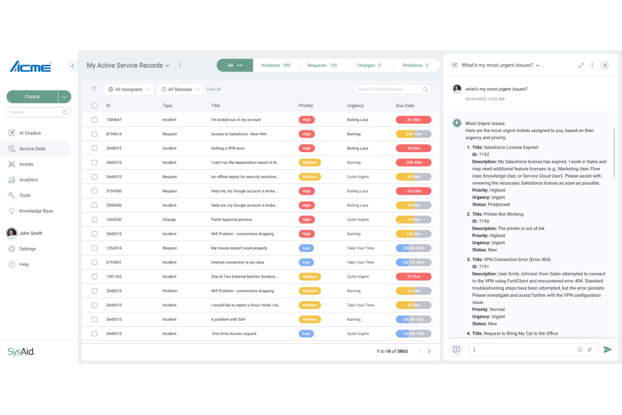This screenshot has height=415, width=622.
Task: Switch to the Incidents tab
Action: 276,65
